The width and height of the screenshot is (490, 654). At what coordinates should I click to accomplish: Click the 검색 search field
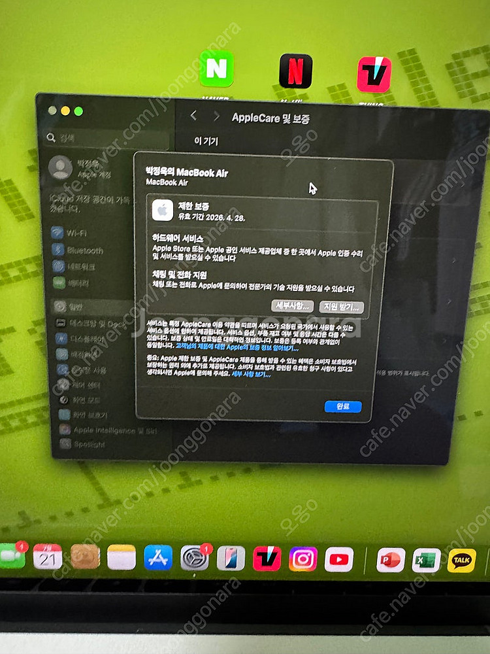pyautogui.click(x=107, y=139)
